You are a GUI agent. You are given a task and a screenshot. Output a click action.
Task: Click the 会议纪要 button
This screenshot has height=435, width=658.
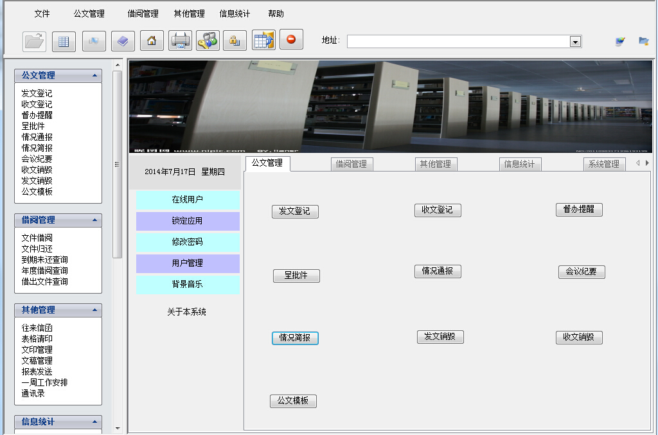582,272
